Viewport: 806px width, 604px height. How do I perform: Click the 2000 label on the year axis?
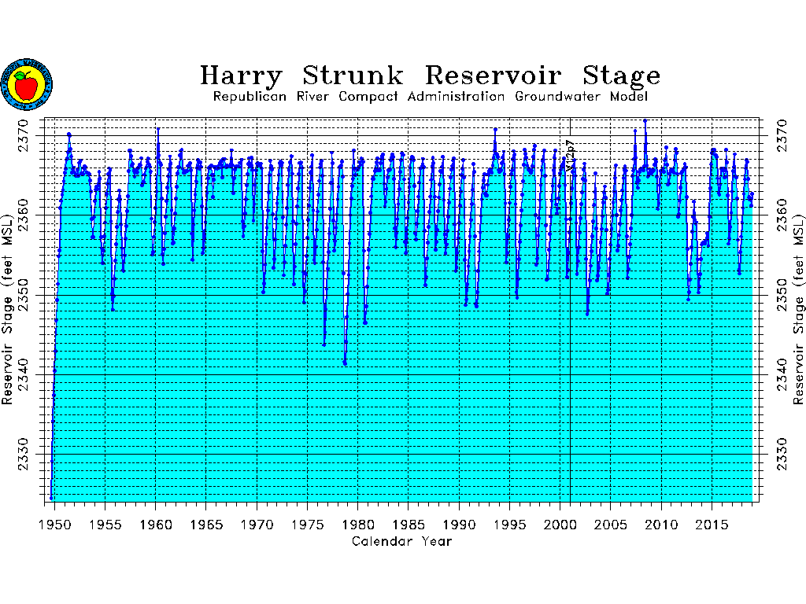point(560,524)
